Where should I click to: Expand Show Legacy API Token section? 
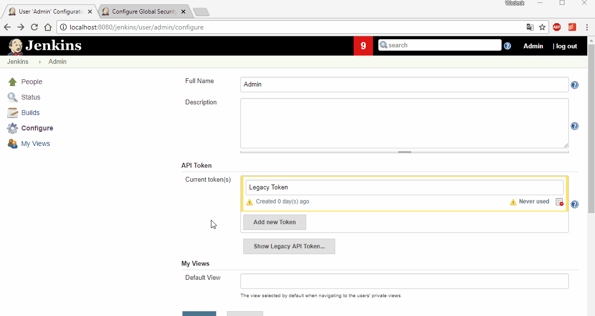pos(289,246)
